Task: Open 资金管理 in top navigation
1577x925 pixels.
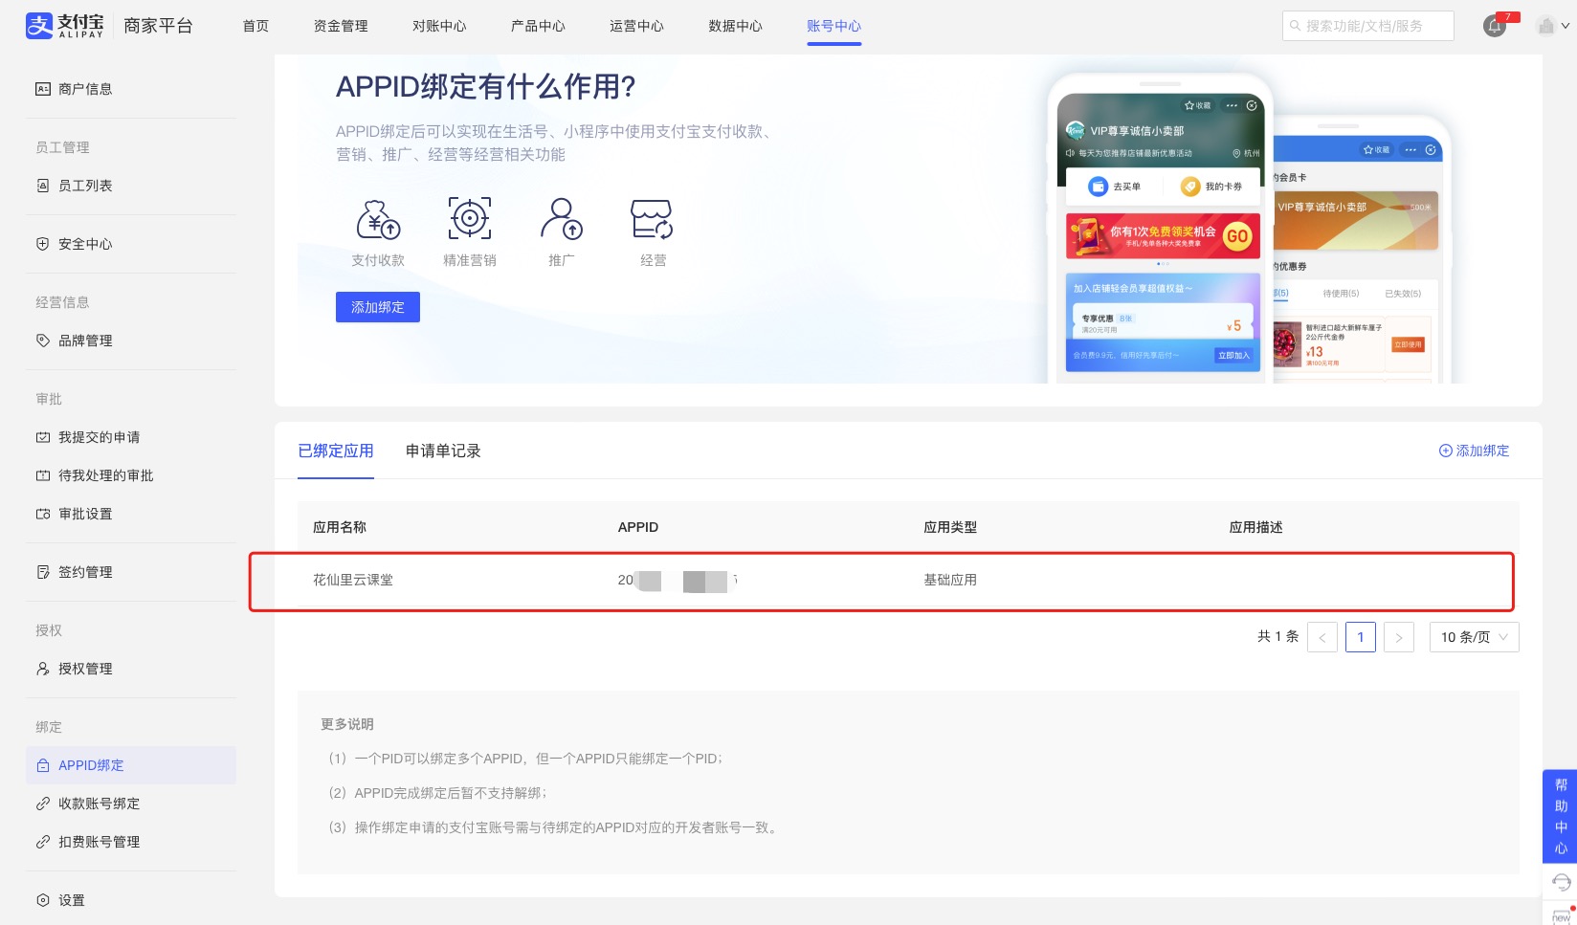Action: (341, 26)
